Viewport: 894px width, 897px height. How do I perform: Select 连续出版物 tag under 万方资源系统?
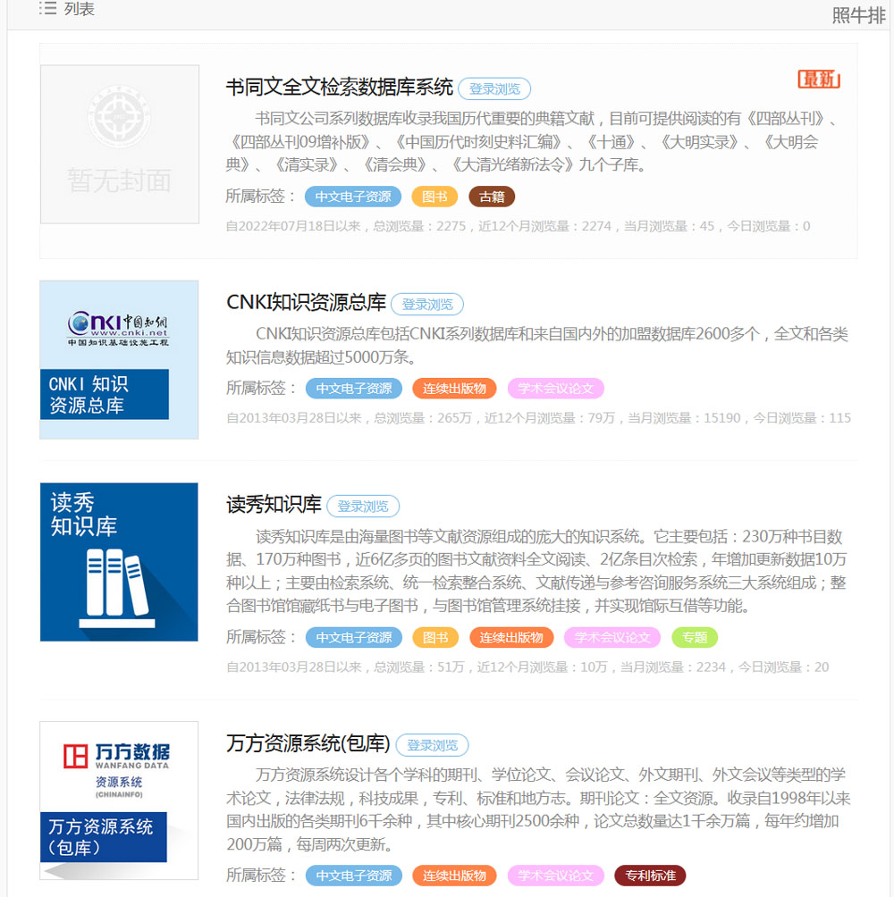454,876
